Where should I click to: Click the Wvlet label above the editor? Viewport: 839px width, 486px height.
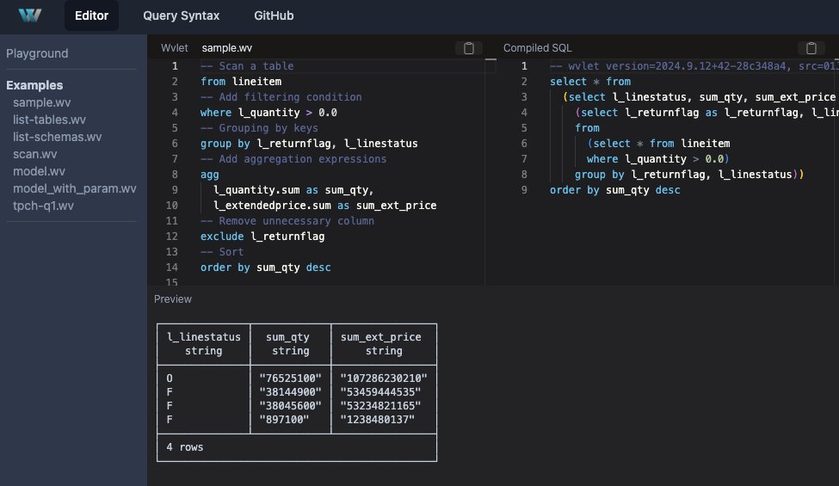pos(175,48)
